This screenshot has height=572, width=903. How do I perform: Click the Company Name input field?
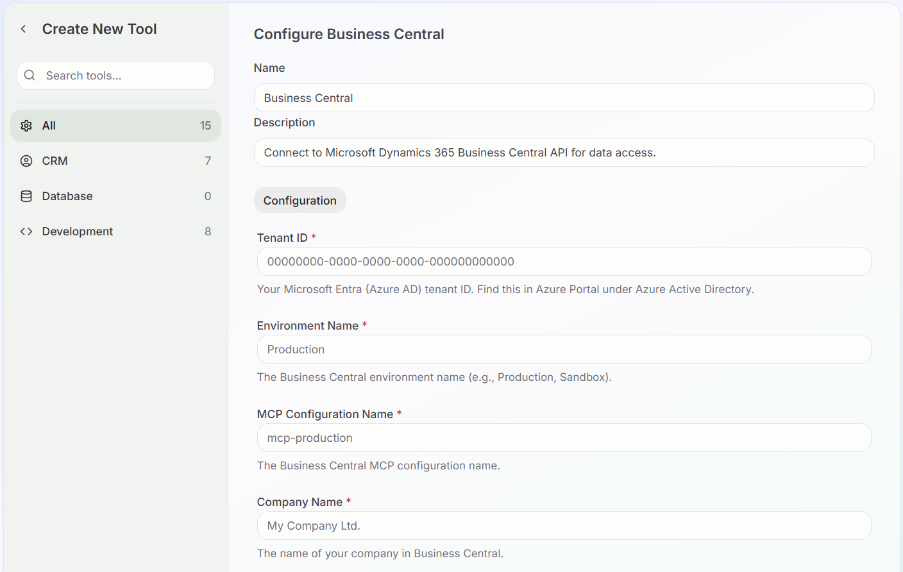point(564,525)
